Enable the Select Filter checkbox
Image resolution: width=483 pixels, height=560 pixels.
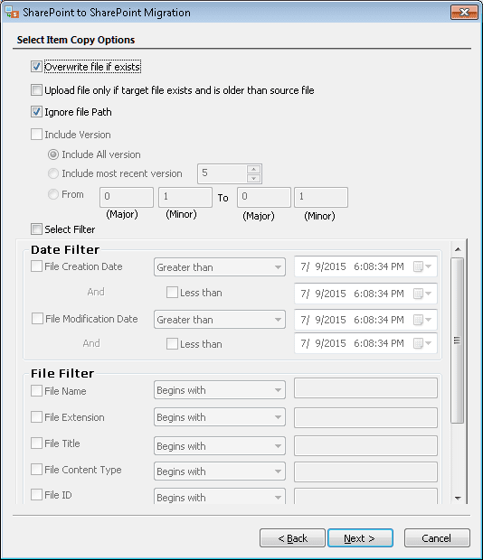(x=36, y=229)
